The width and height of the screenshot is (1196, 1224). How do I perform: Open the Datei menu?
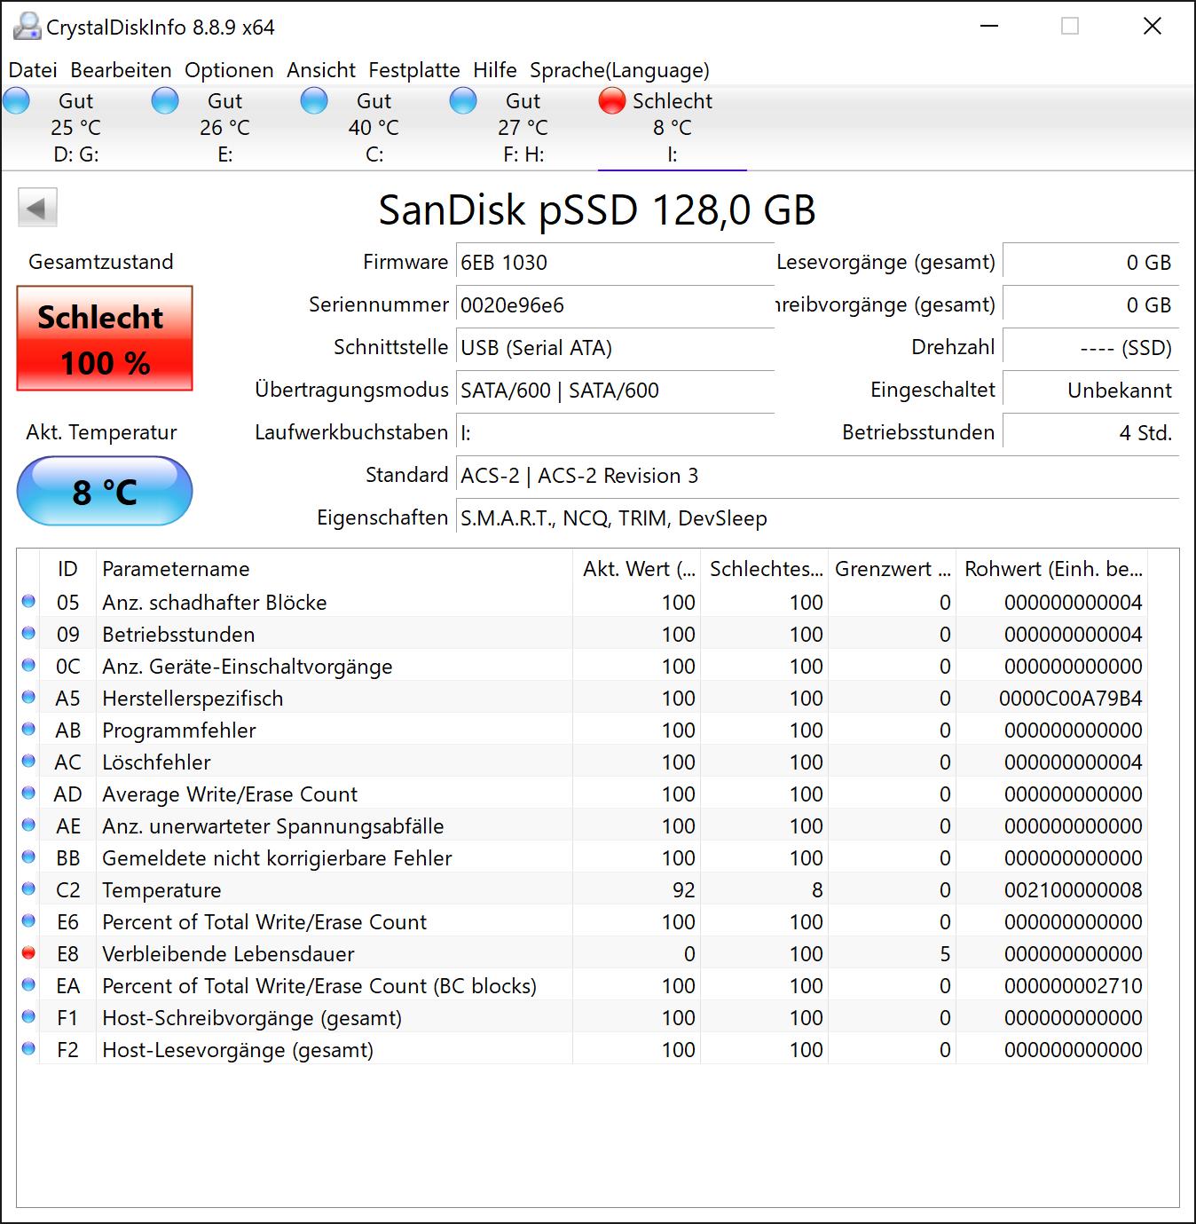point(33,70)
